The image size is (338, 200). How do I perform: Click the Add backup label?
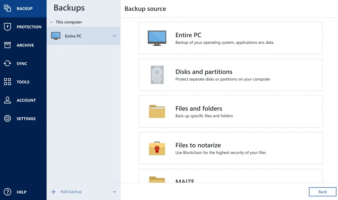coord(71,191)
